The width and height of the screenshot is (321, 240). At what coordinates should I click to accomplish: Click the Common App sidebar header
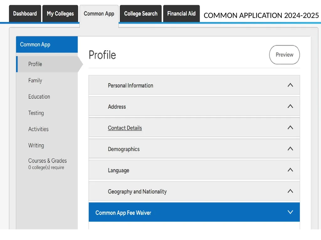[47, 44]
